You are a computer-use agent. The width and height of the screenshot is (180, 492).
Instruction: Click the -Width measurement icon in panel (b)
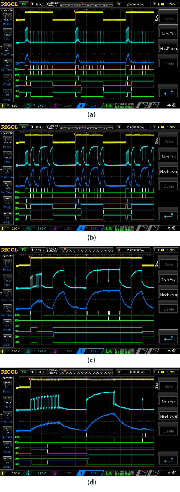[x=7, y=216]
